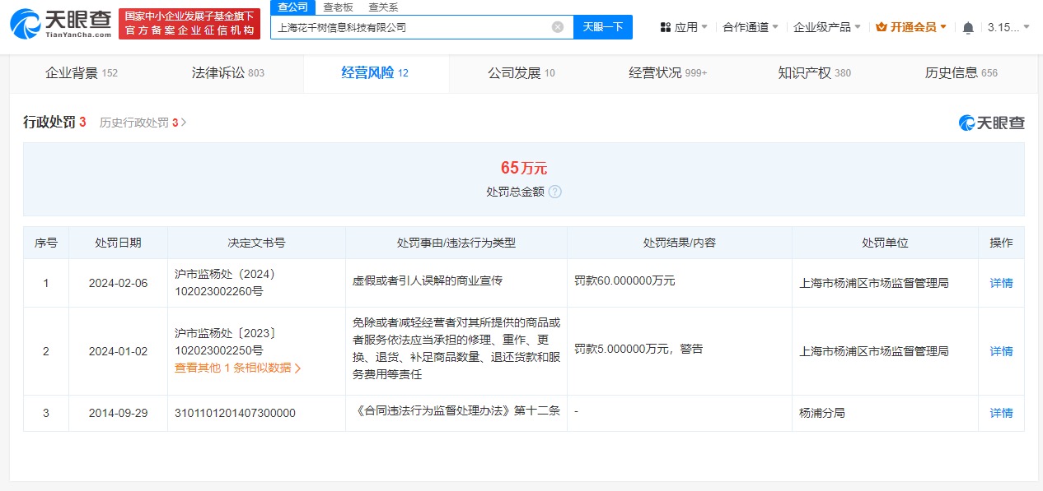The height and width of the screenshot is (491, 1043).
Task: Click 查看其他 1 条相似数据 link
Action: coord(238,368)
